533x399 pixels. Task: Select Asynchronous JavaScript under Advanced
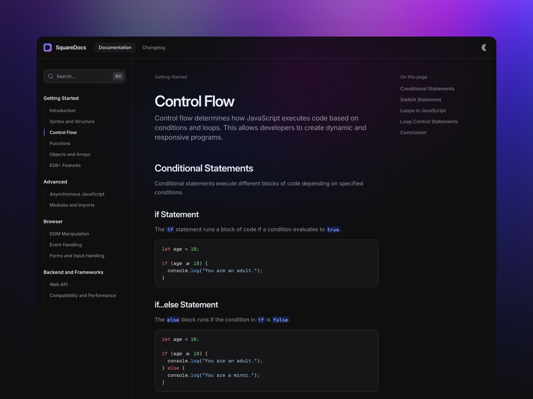[77, 194]
